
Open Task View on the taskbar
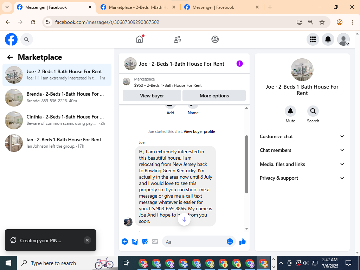(127, 263)
